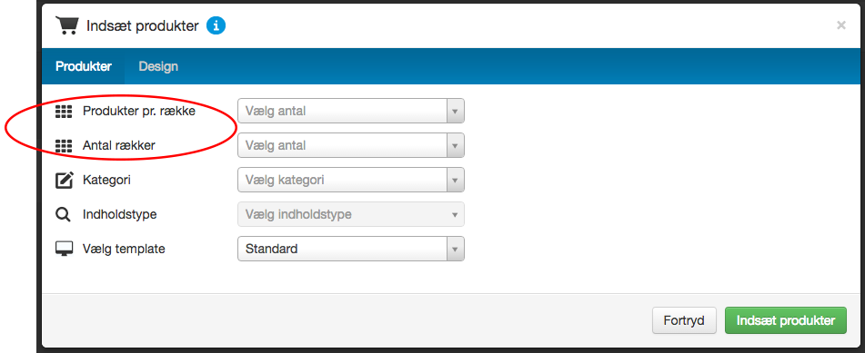Open the Produkter pr. række dropdown
This screenshot has width=865, height=353.
pyautogui.click(x=351, y=111)
